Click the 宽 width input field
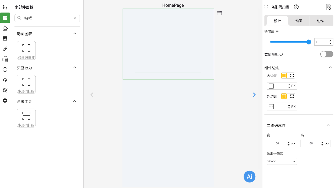This screenshot has height=188, width=335. [277, 143]
